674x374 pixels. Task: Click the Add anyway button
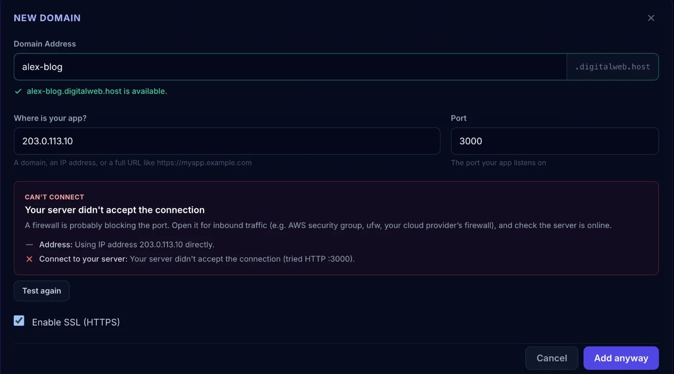point(621,358)
